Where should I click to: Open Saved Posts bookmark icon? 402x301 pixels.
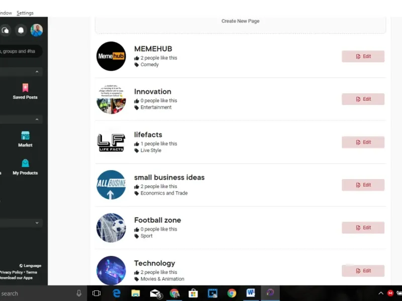25,88
